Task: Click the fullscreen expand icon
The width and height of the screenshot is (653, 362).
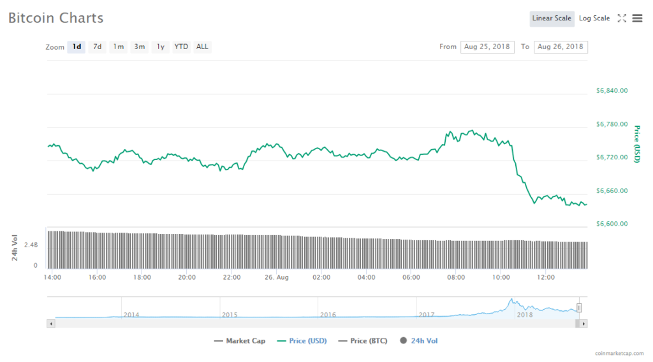Action: point(622,18)
